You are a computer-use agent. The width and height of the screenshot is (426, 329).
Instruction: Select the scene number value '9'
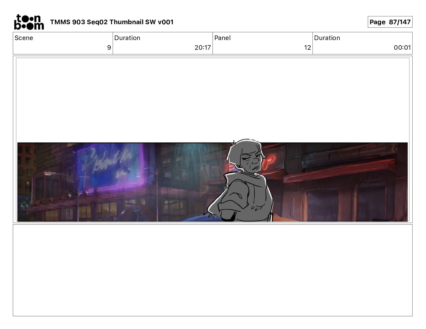tap(109, 48)
